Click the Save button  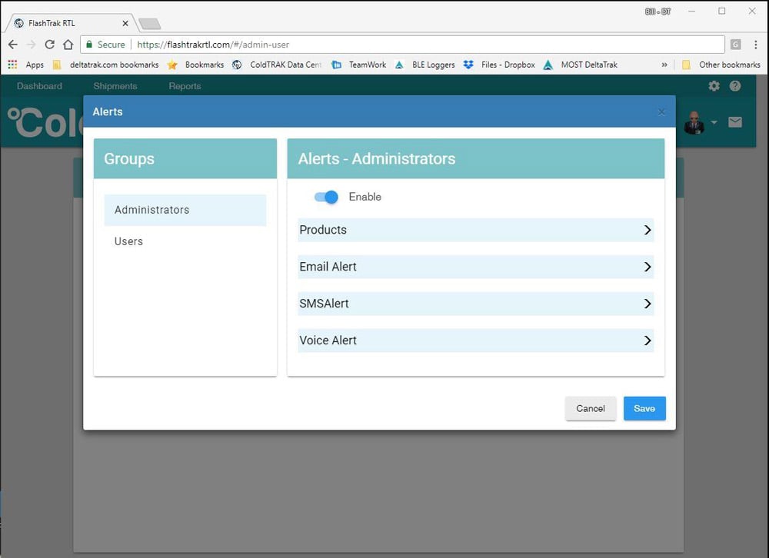[x=644, y=408]
